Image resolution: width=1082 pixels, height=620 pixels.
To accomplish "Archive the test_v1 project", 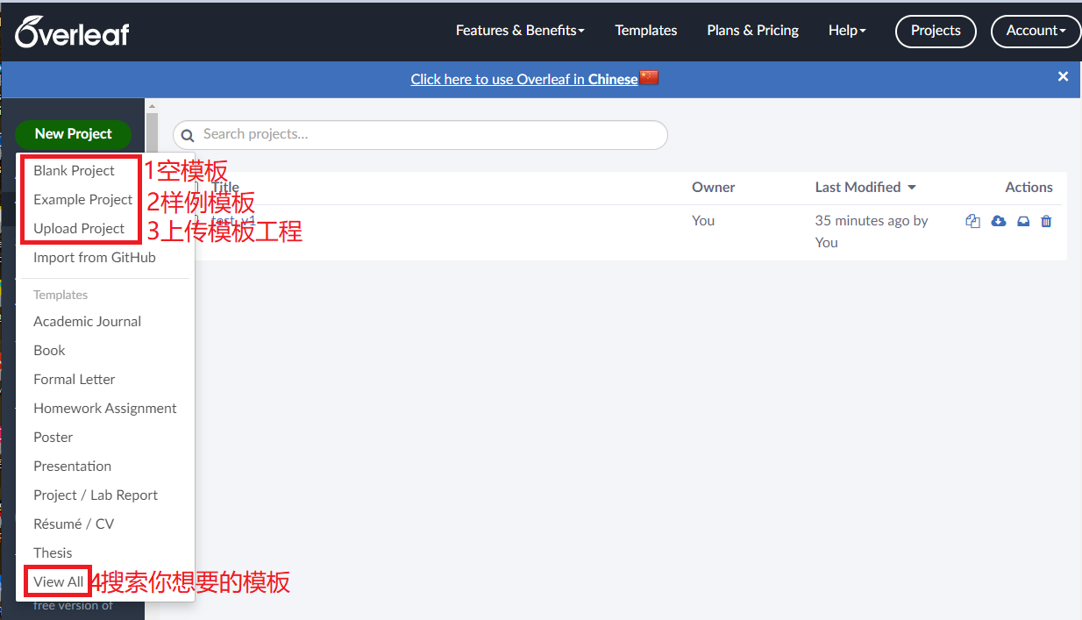I will pyautogui.click(x=1022, y=221).
